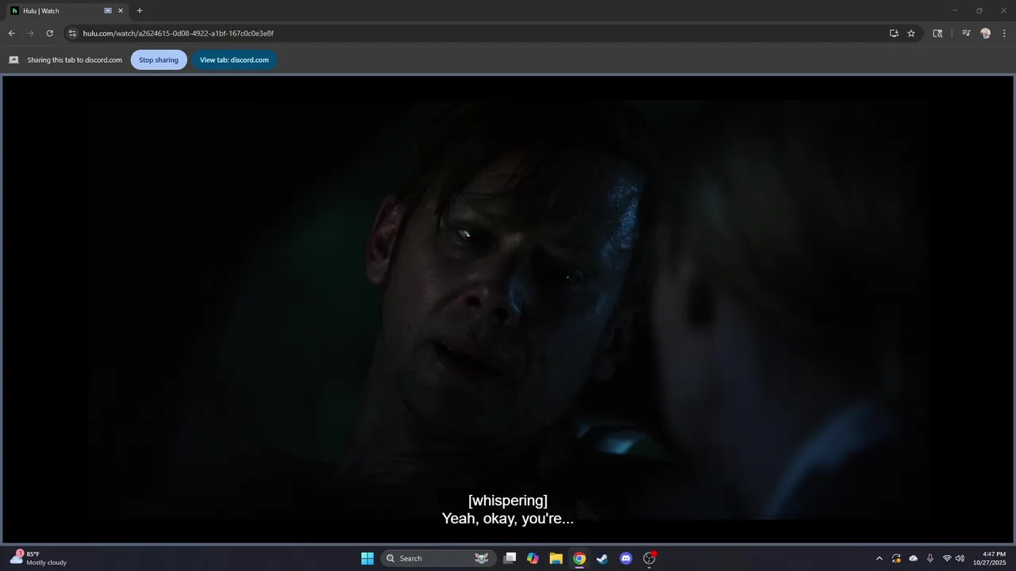Switch to Chrome on taskbar
Image resolution: width=1016 pixels, height=571 pixels.
[x=579, y=558]
